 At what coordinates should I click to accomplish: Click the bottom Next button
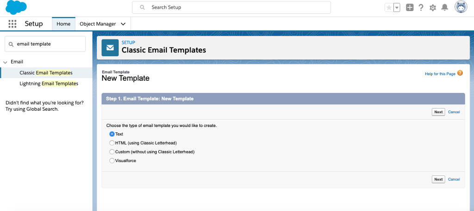[438, 179]
